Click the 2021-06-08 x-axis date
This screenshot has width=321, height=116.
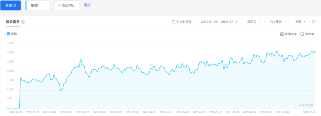coord(249,112)
